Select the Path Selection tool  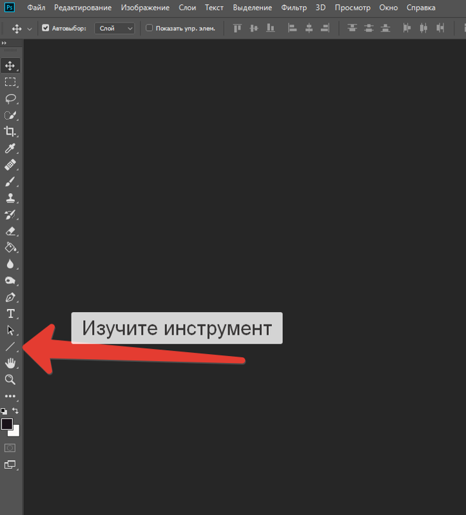(10, 330)
